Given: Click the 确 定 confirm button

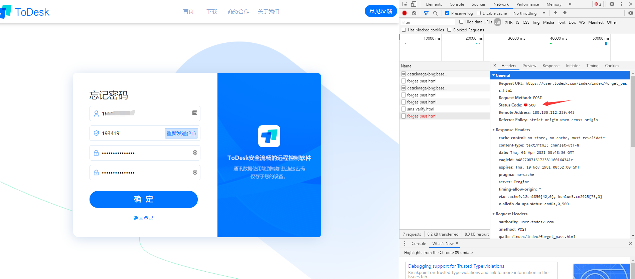Looking at the screenshot, I should point(144,199).
